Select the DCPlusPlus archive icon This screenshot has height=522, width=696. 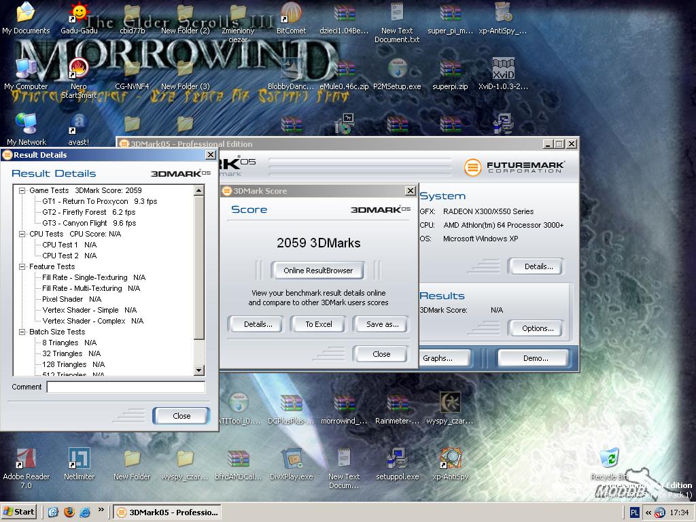coord(291,409)
